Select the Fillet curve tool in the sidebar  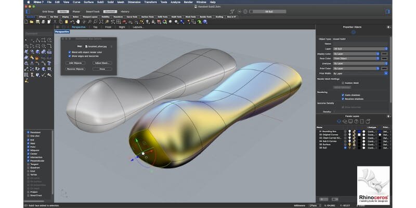click(49, 46)
